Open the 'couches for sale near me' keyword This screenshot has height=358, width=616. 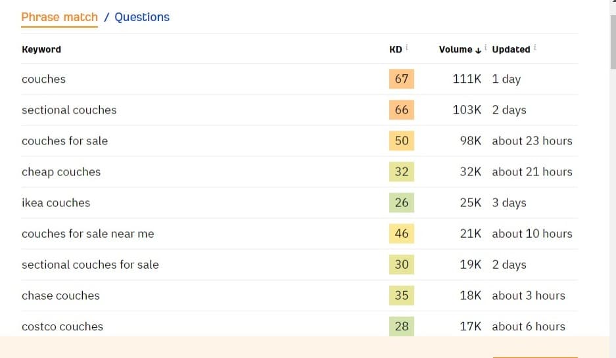pos(88,234)
